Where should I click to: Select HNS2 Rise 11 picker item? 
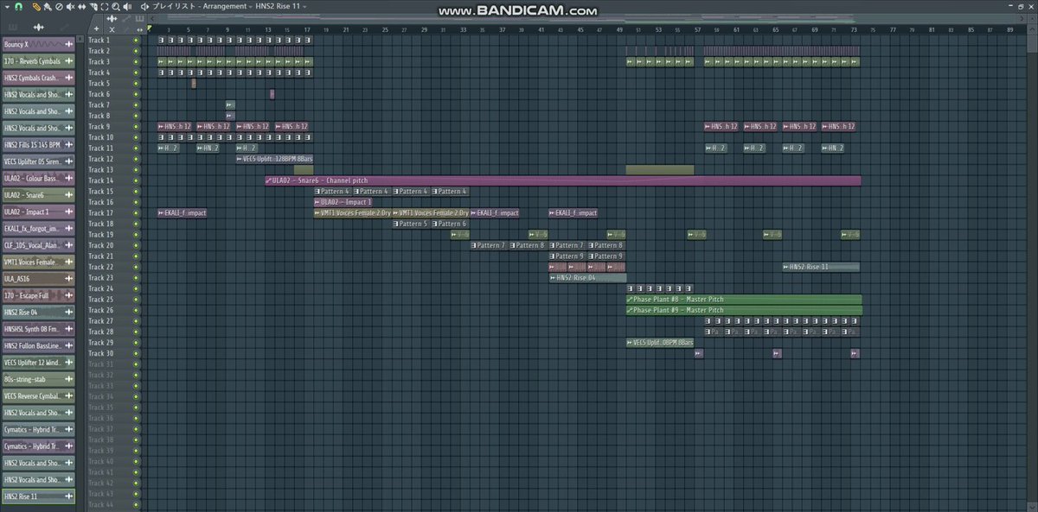38,496
